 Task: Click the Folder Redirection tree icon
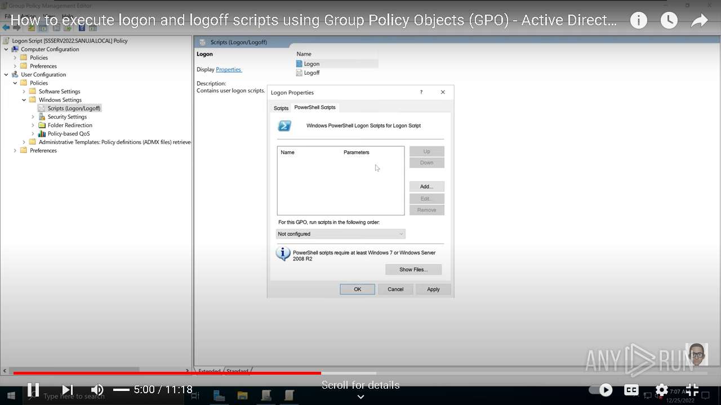pos(42,125)
